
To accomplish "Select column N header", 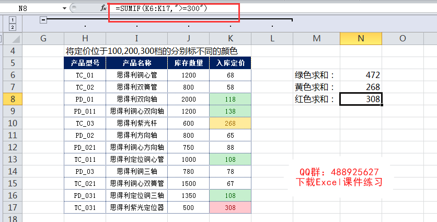I will 361,39.
